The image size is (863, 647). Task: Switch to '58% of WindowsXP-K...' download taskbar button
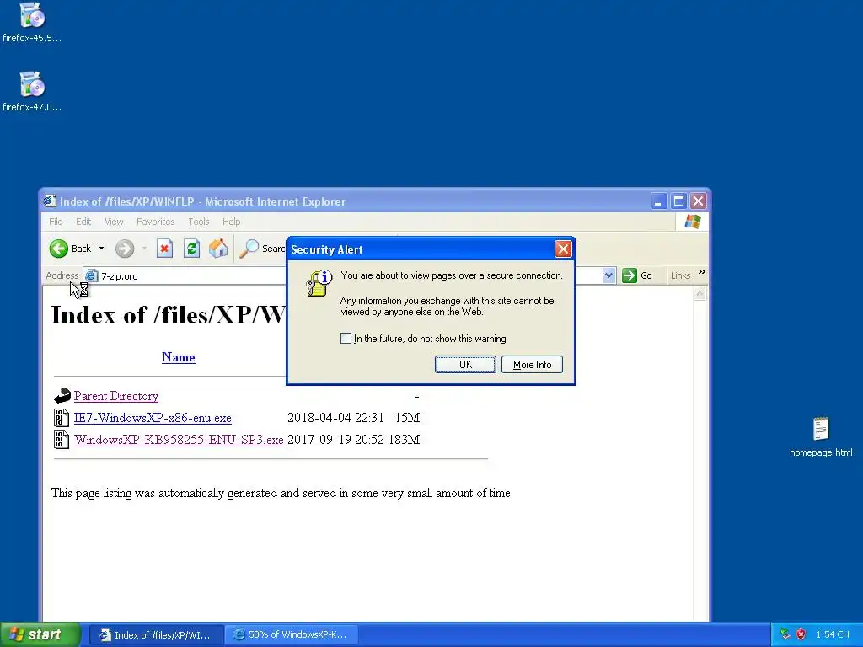(291, 635)
